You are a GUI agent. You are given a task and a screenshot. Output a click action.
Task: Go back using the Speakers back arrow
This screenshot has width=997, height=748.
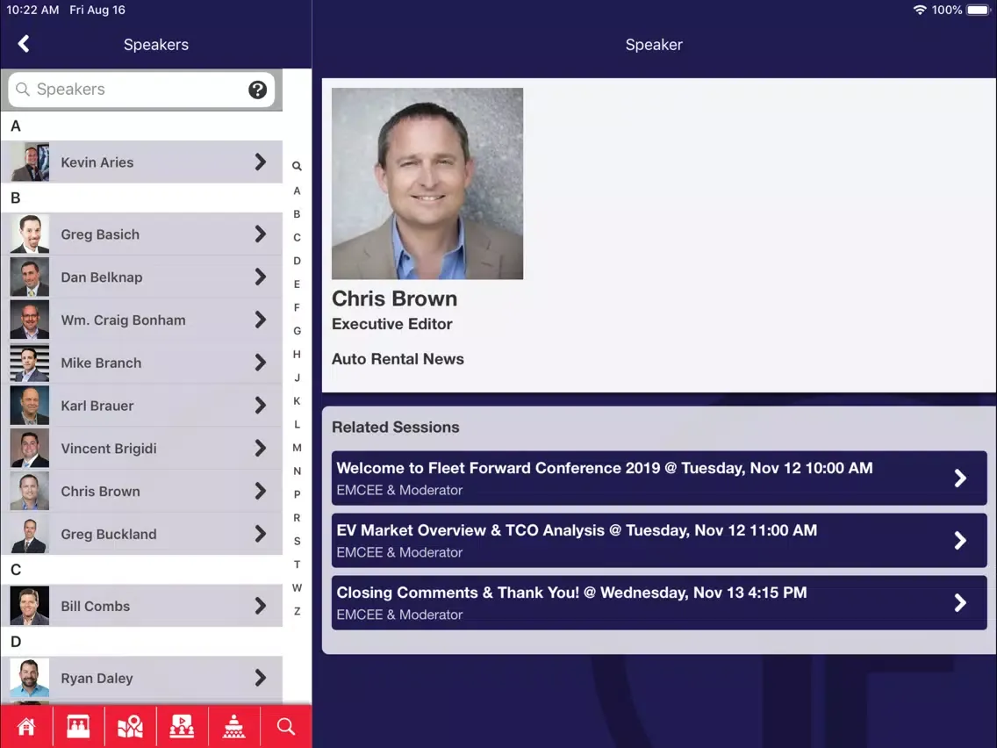pos(24,44)
